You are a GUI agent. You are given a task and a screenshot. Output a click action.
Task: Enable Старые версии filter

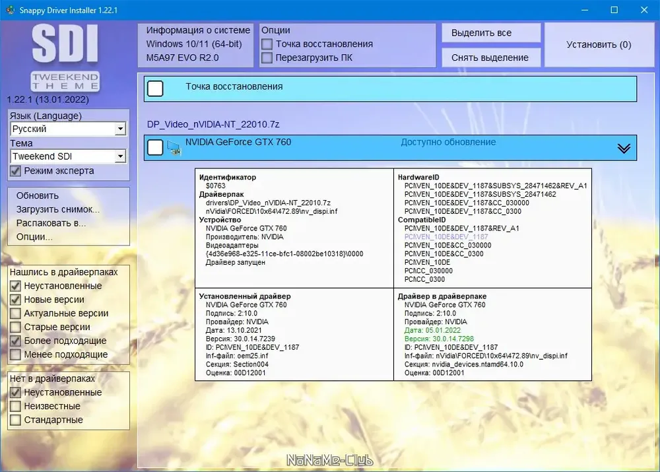coord(15,327)
